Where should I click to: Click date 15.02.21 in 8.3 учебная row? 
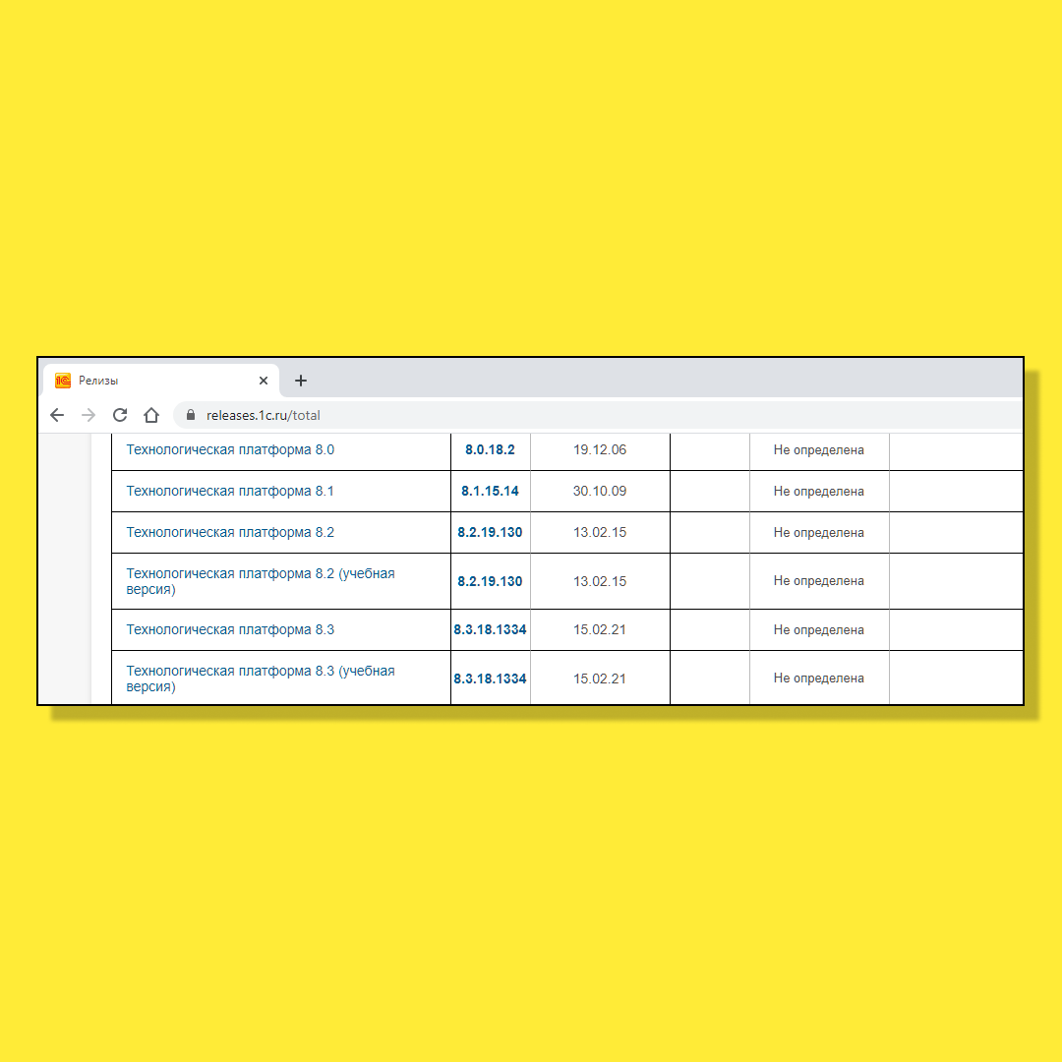[x=600, y=678]
